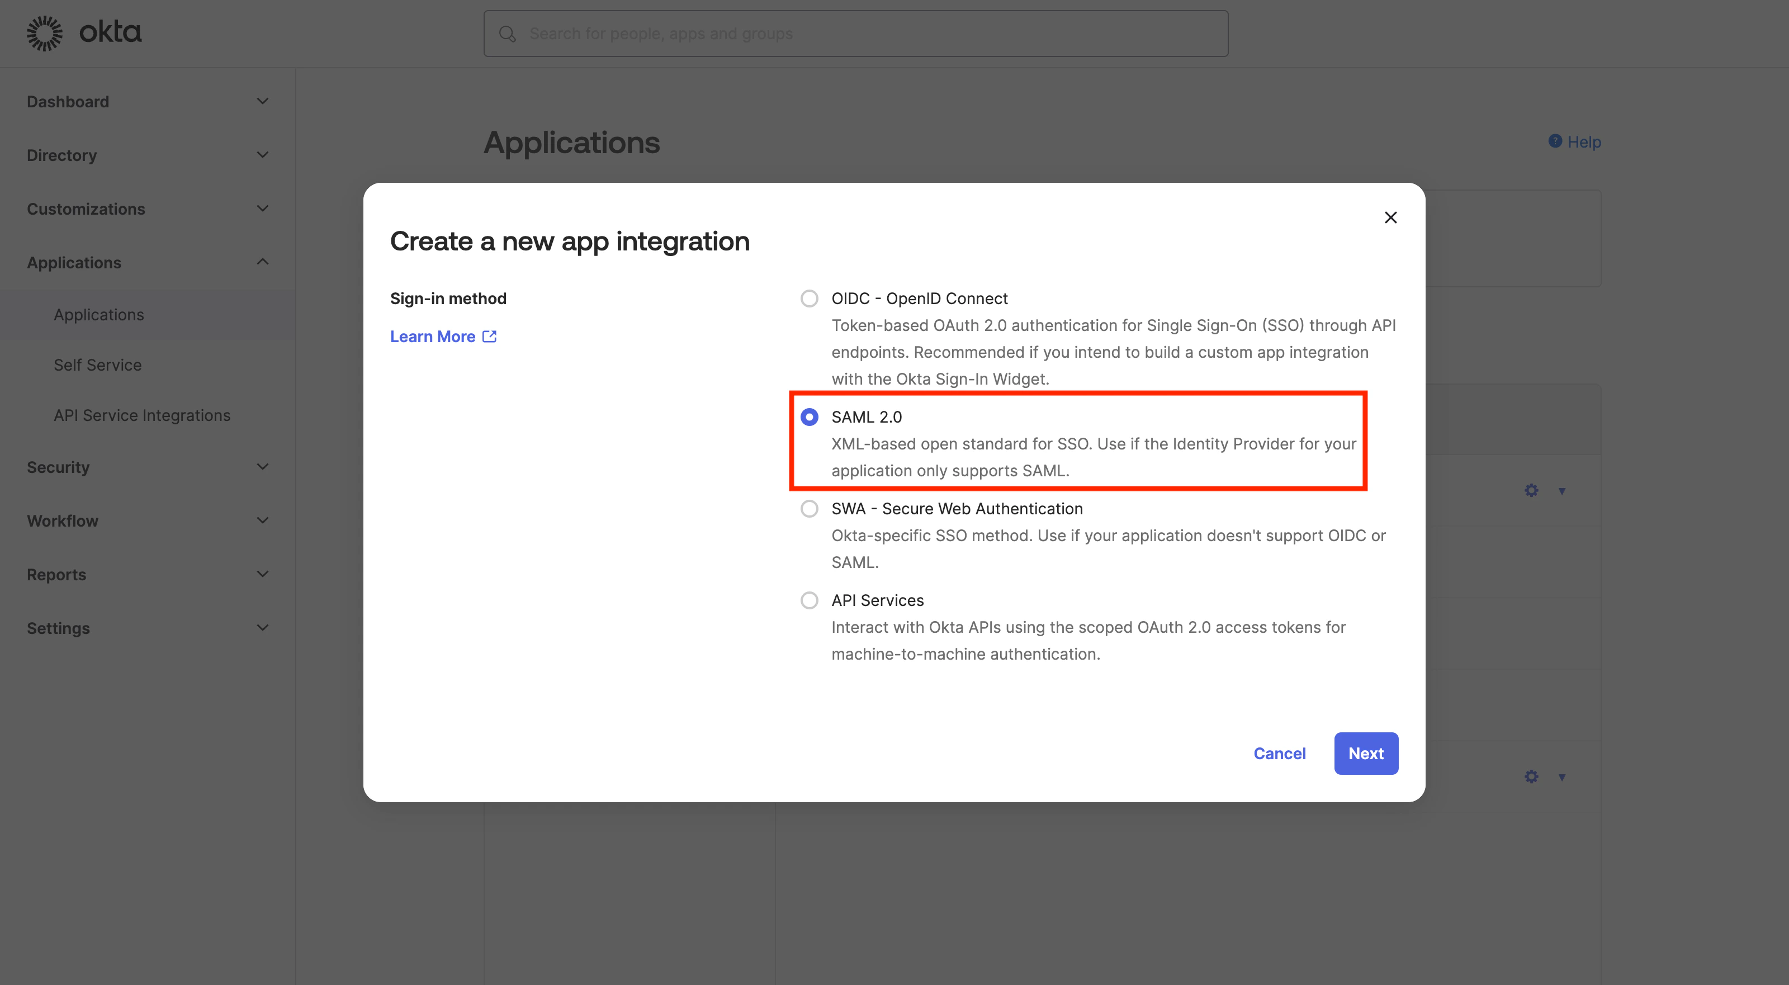Image resolution: width=1789 pixels, height=985 pixels.
Task: Click the search magnifier icon
Action: [508, 34]
